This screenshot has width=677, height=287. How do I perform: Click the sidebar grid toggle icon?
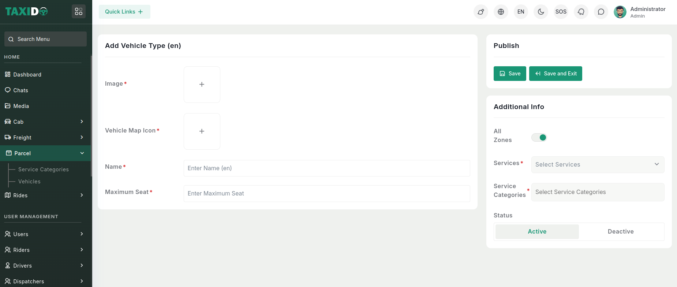[79, 12]
